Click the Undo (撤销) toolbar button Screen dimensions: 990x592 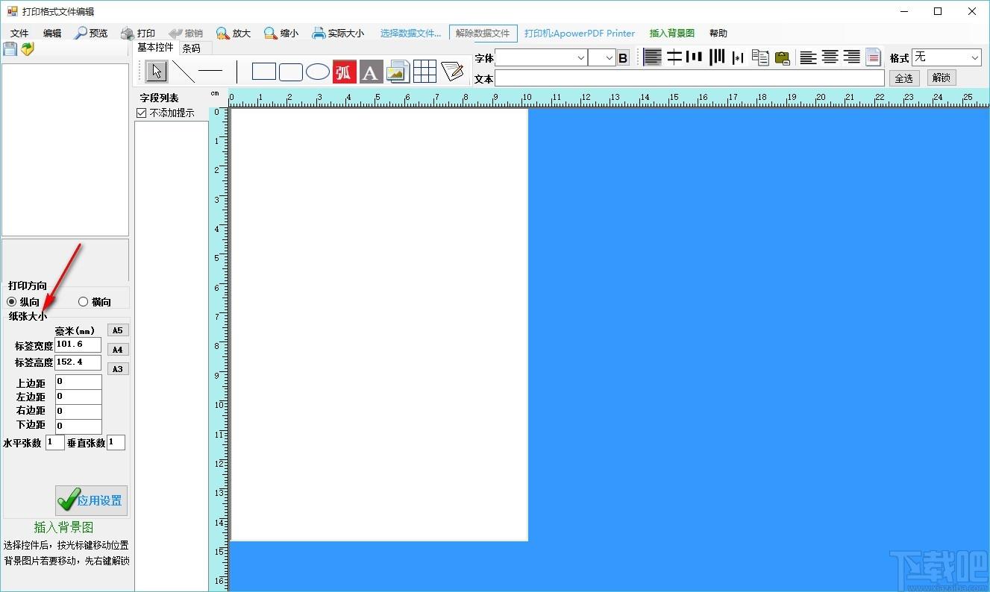(x=186, y=33)
